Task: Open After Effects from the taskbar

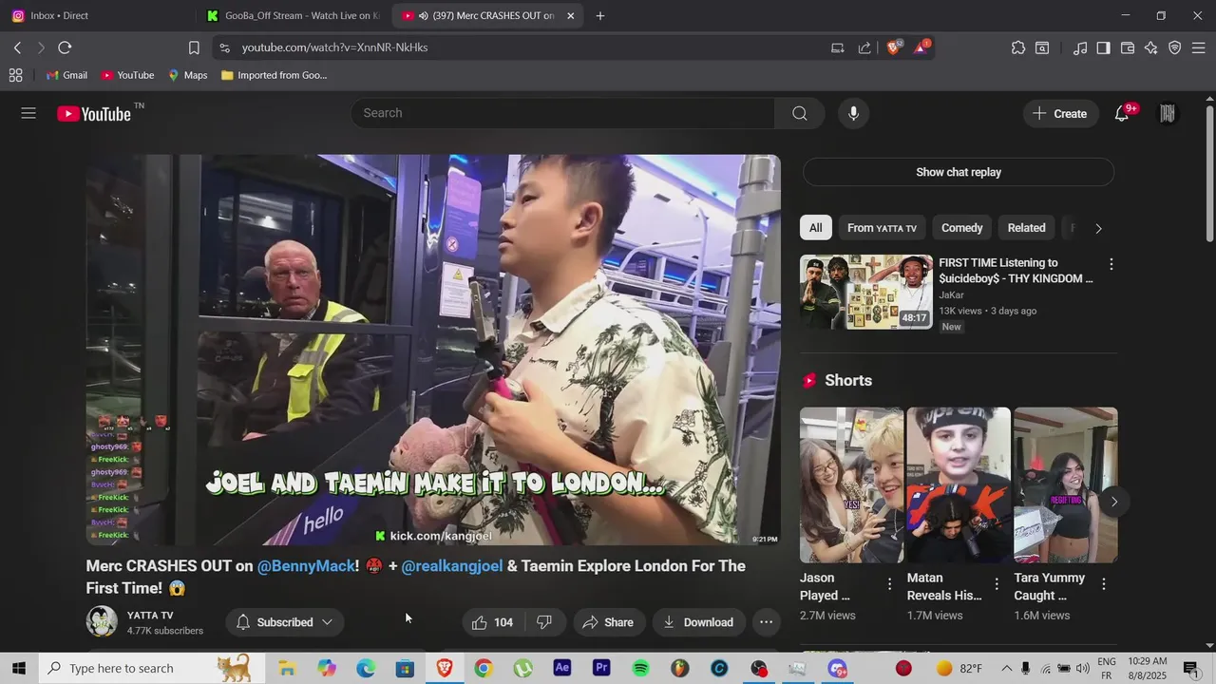Action: point(562,669)
